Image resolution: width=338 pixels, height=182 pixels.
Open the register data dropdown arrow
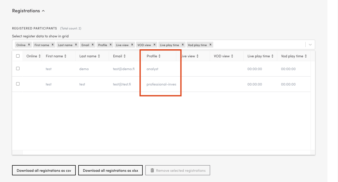tap(310, 45)
